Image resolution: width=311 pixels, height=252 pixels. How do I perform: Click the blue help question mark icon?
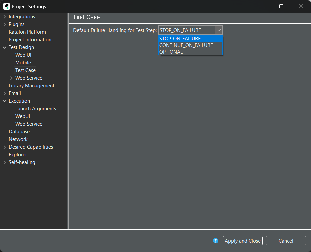[216, 241]
